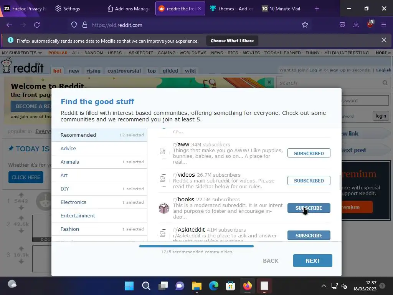The image size is (393, 295).
Task: Select the Recommended category
Action: point(99,135)
